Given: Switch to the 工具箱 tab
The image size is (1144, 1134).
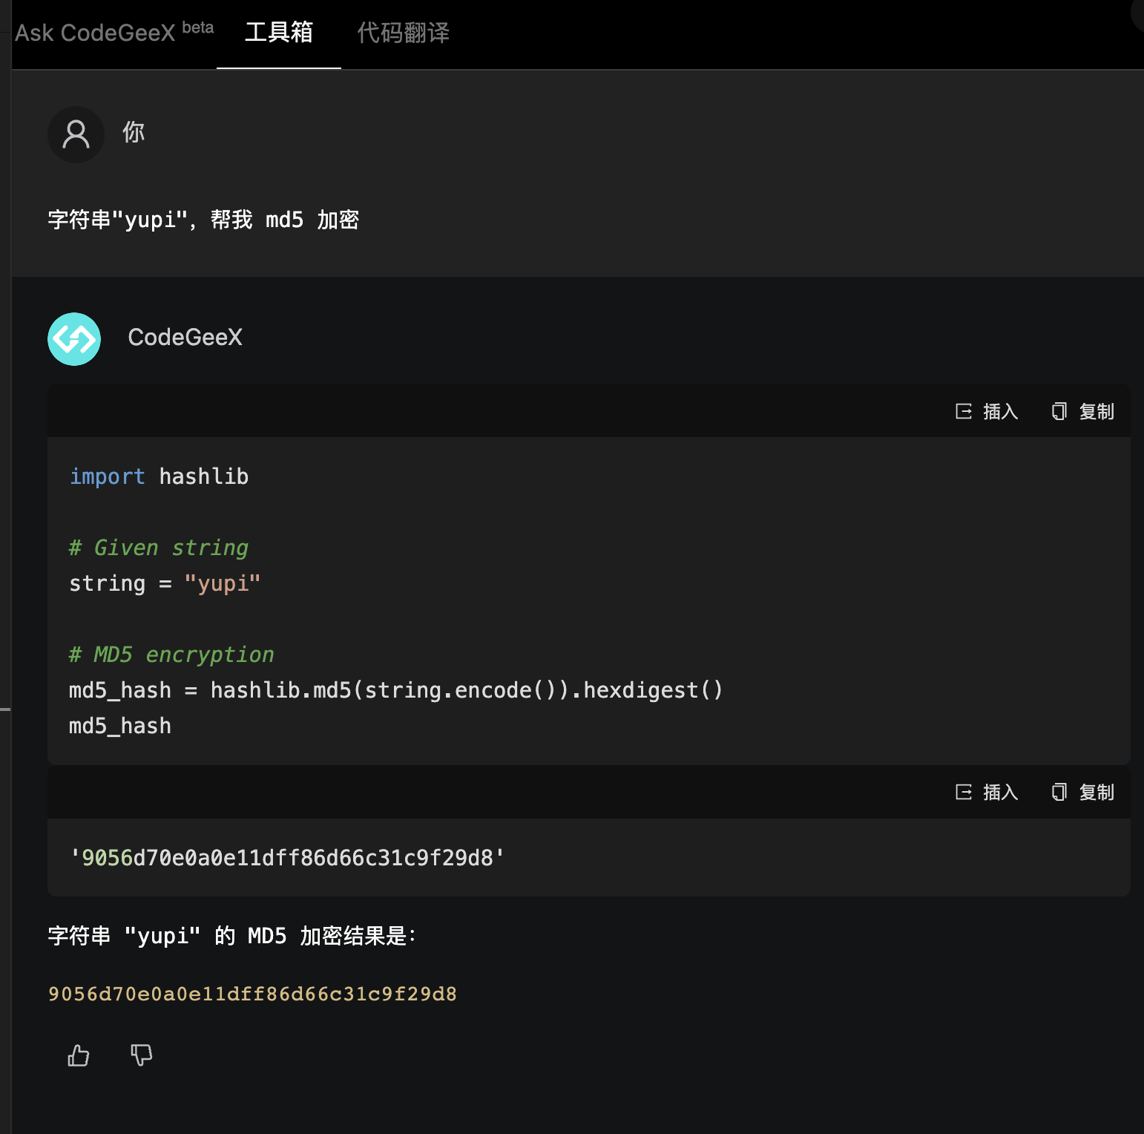Looking at the screenshot, I should click(279, 33).
